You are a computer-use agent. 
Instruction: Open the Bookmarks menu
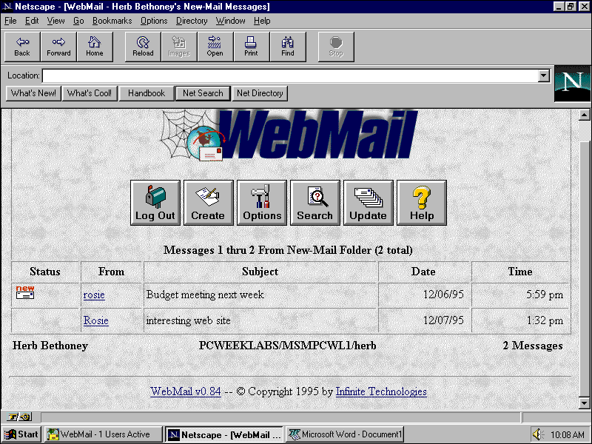(112, 21)
